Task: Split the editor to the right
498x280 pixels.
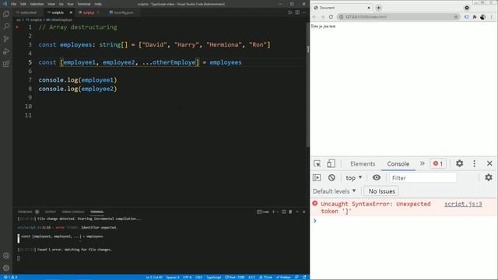Action: coord(297,12)
